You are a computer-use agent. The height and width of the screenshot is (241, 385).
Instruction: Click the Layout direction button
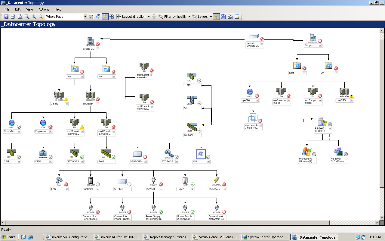click(131, 17)
